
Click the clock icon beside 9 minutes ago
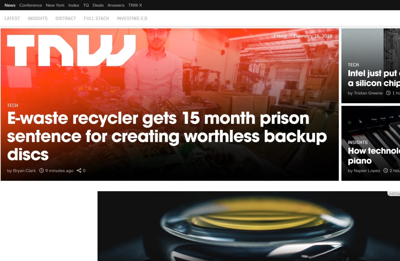coord(41,171)
